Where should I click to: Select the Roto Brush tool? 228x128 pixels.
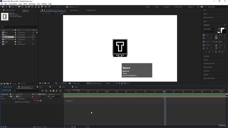pos(46,7)
